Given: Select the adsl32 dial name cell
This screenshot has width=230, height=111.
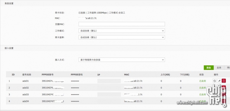Looking at the screenshot, I should coord(25,88).
